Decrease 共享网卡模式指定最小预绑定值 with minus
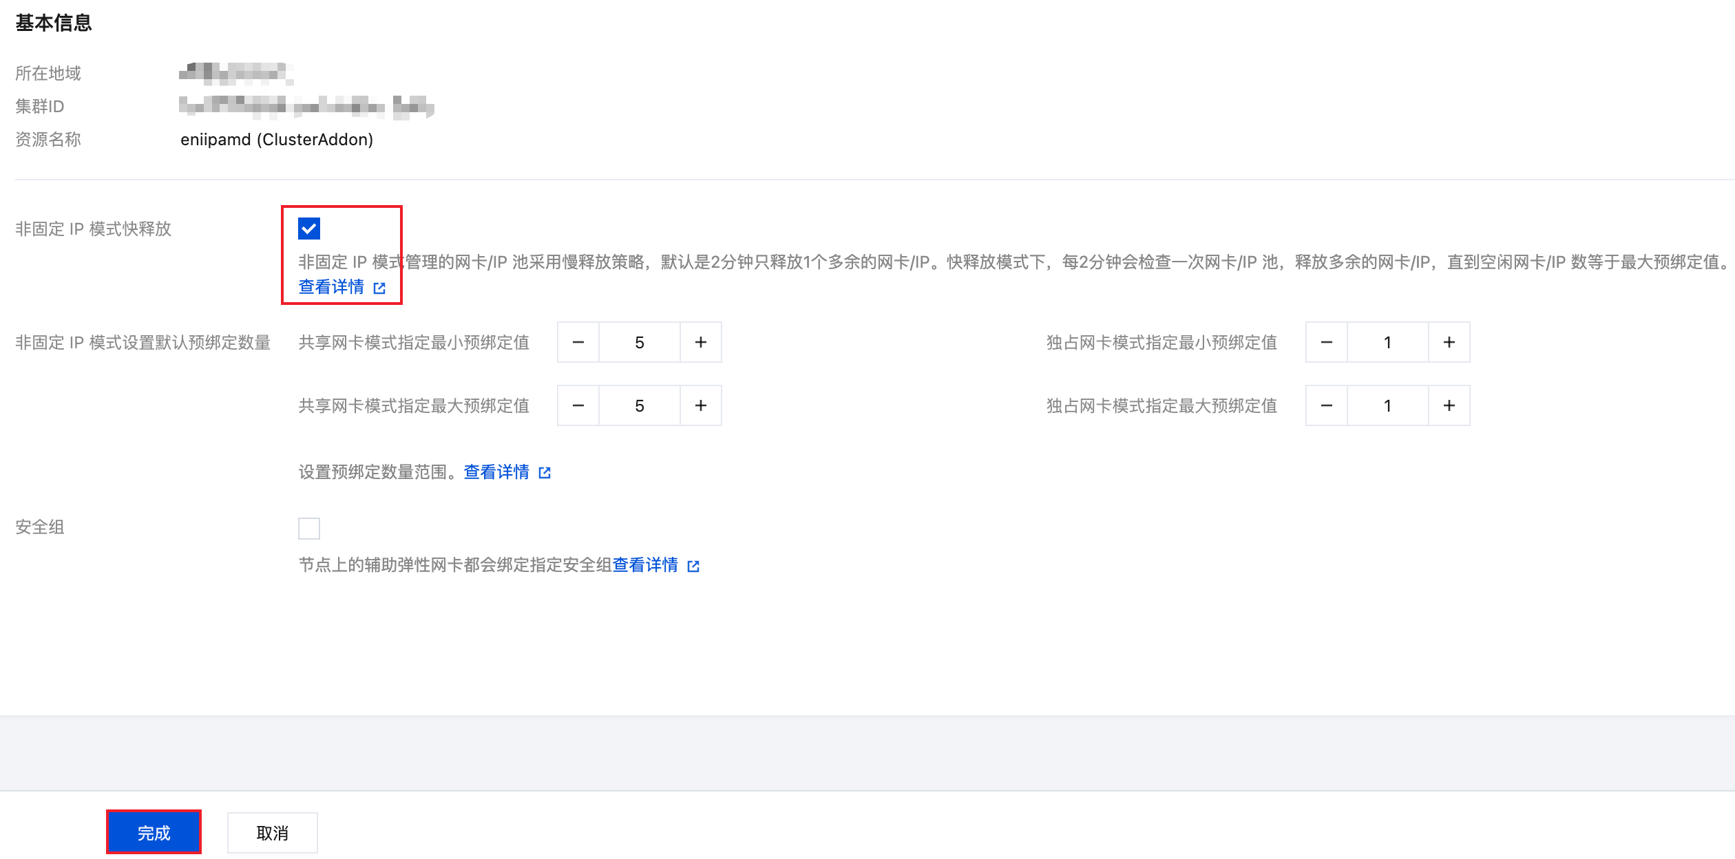Screen dimensions: 1735x859 (578, 342)
